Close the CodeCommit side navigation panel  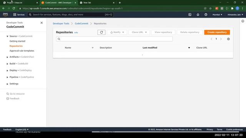pos(42,23)
